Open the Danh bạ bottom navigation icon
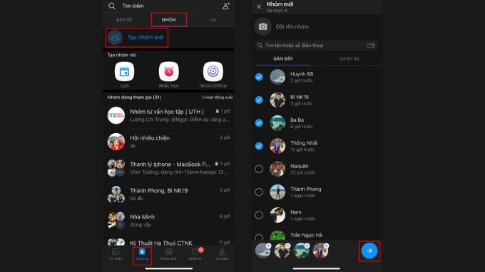Viewport: 485px width, 272px height. click(142, 254)
